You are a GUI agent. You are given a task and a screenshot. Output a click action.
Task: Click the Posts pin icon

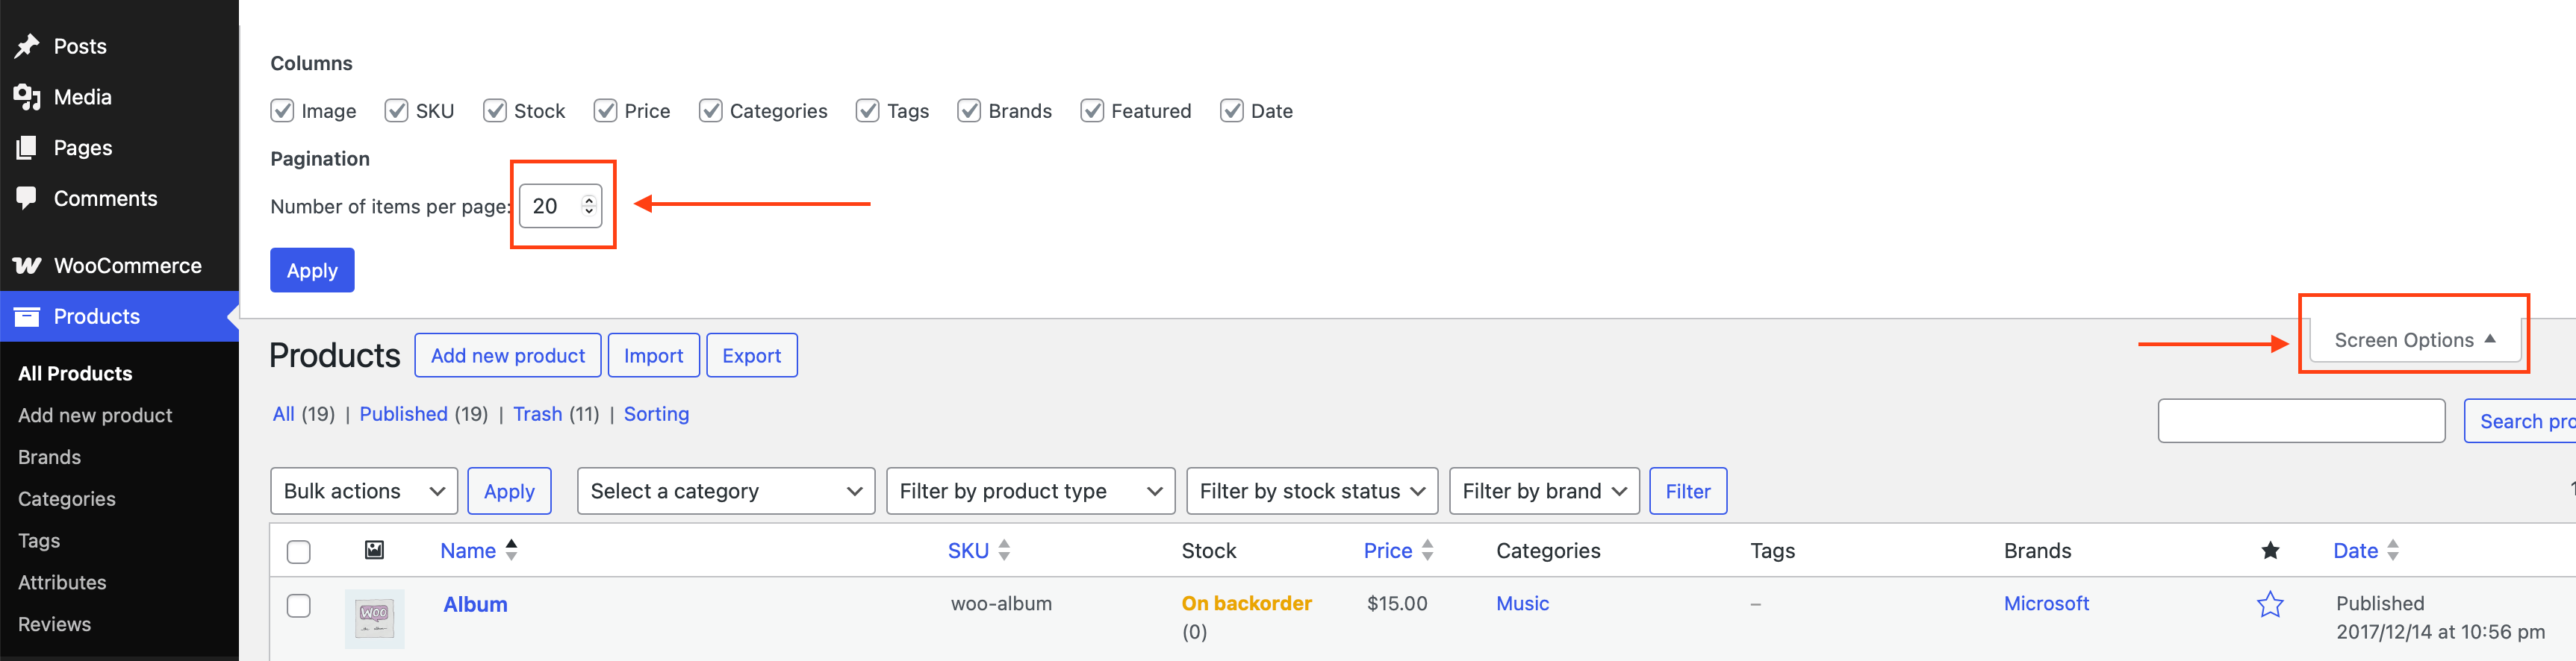(27, 46)
